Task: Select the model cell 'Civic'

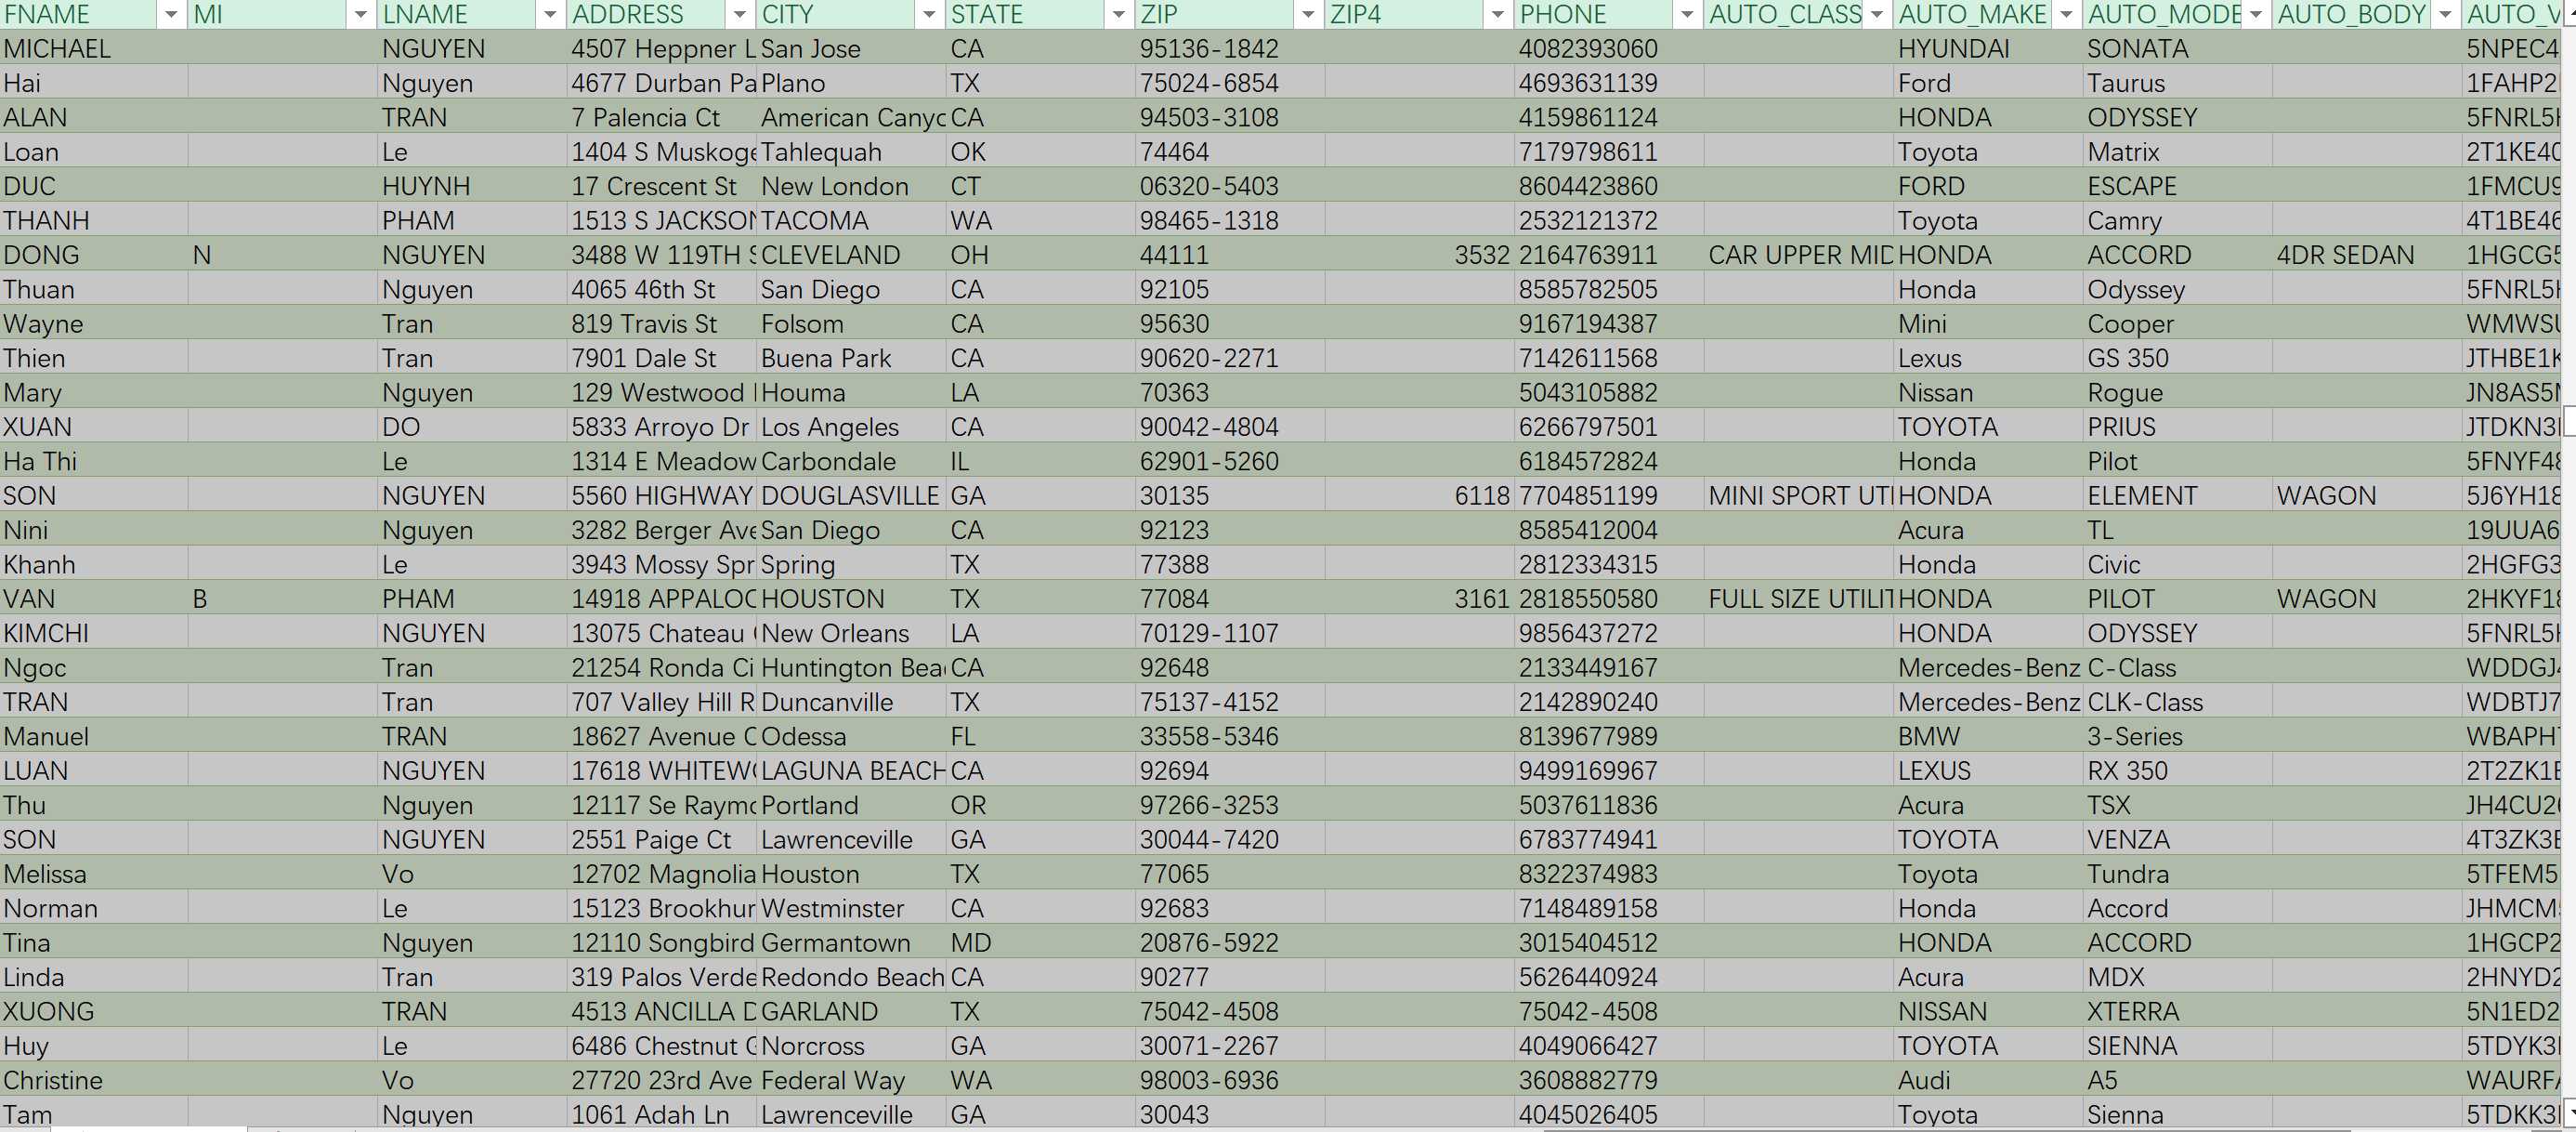Action: [x=2177, y=564]
